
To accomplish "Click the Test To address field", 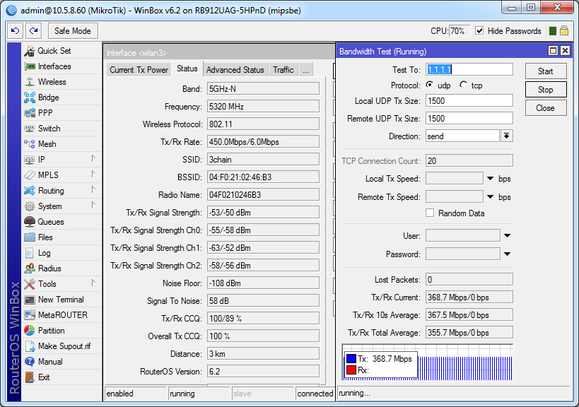I will tap(469, 69).
